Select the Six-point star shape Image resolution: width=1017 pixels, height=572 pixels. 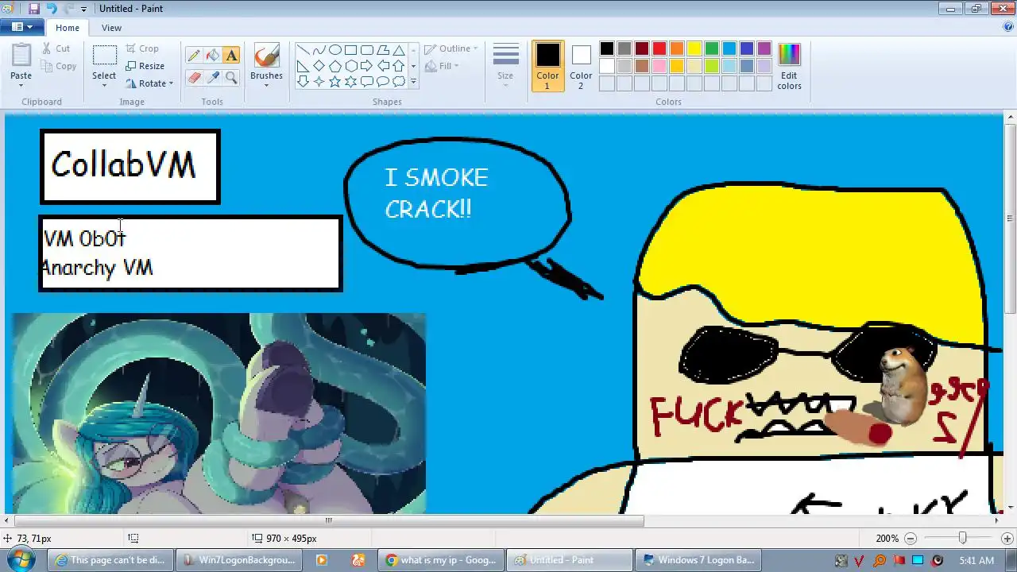click(351, 82)
